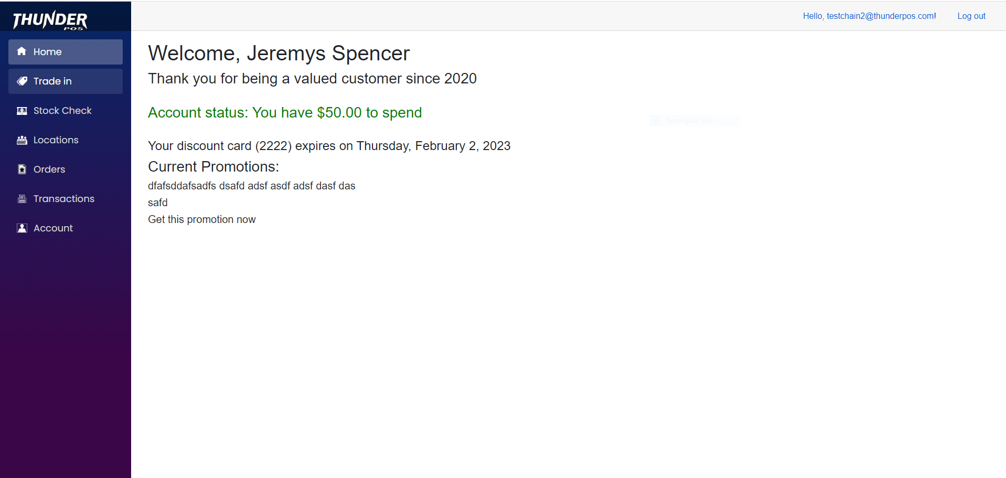
Task: Click the discount card expiry line
Action: click(329, 146)
